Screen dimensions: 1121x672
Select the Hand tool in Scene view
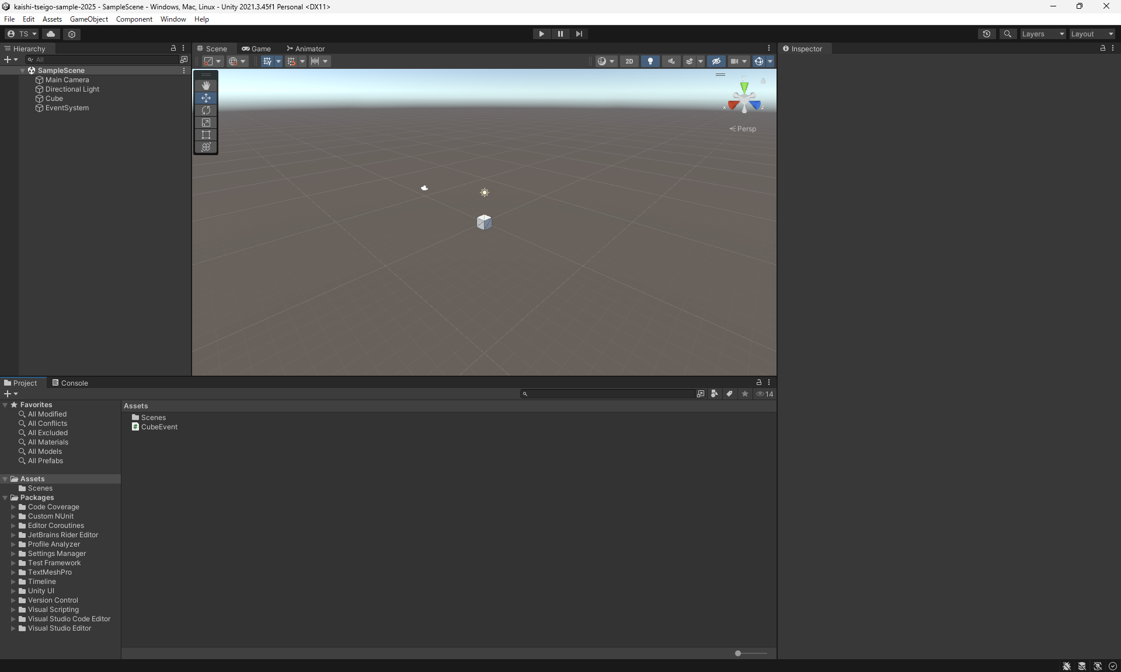click(206, 86)
